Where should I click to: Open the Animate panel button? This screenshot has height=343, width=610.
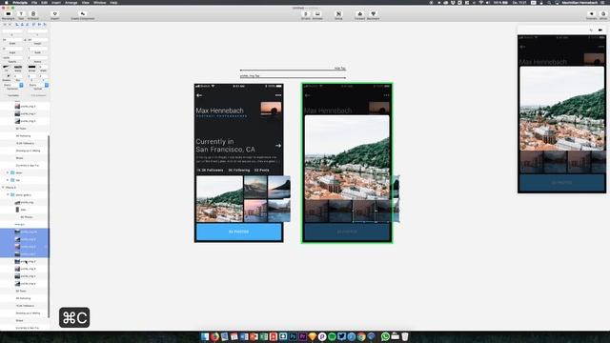[x=317, y=14]
